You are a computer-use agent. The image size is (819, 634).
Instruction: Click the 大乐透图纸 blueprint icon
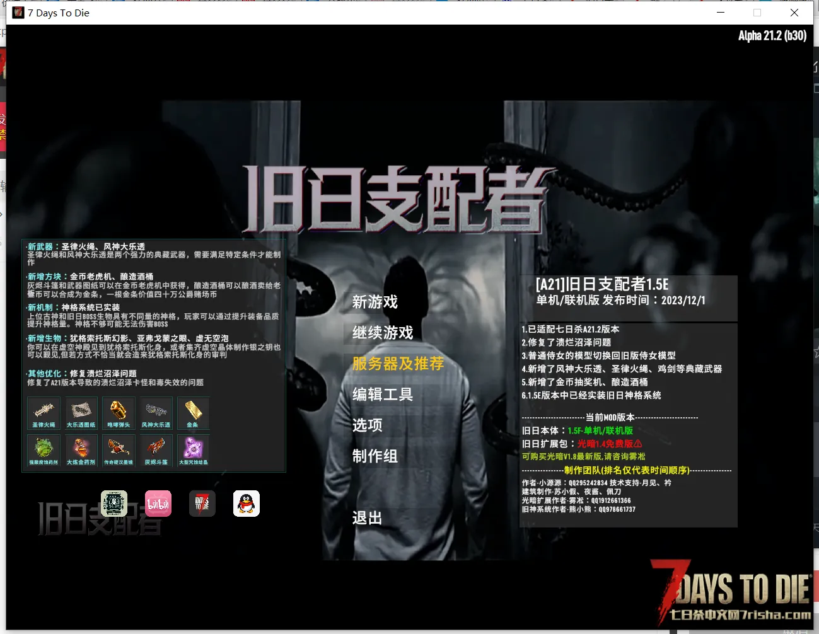[81, 413]
